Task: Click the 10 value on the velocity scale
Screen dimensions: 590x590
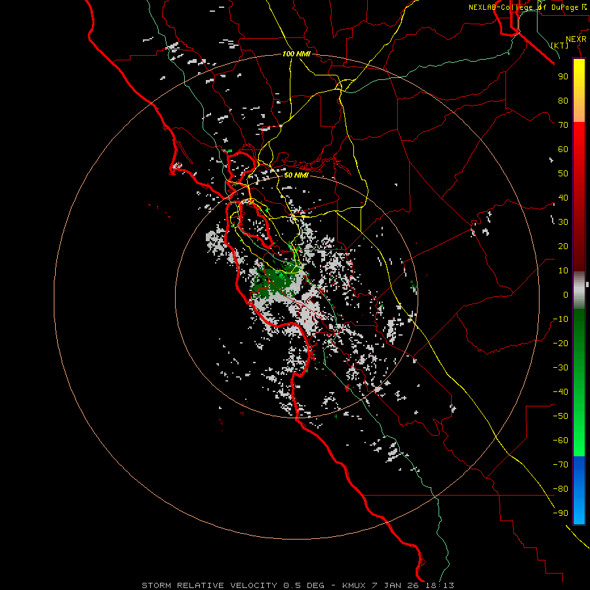Action: click(x=563, y=271)
